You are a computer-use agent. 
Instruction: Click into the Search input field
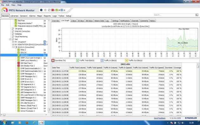tap(174, 15)
